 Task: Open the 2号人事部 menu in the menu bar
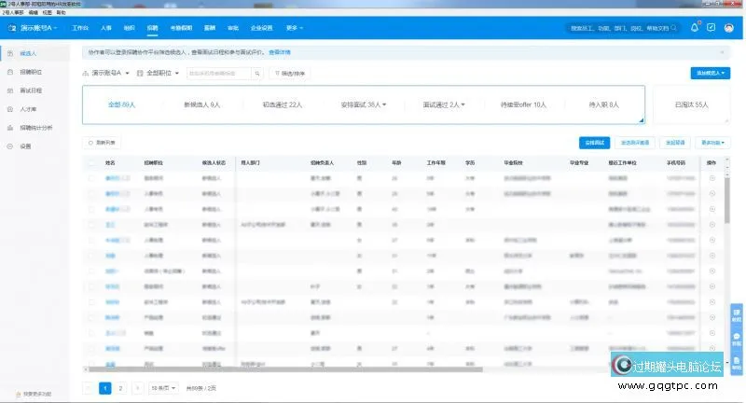(12, 13)
